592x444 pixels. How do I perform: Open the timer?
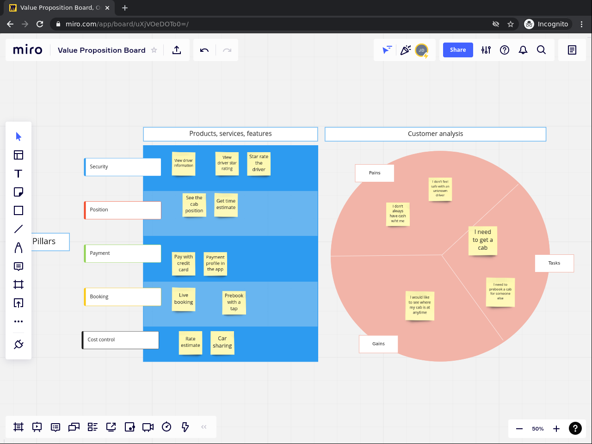[x=166, y=427]
